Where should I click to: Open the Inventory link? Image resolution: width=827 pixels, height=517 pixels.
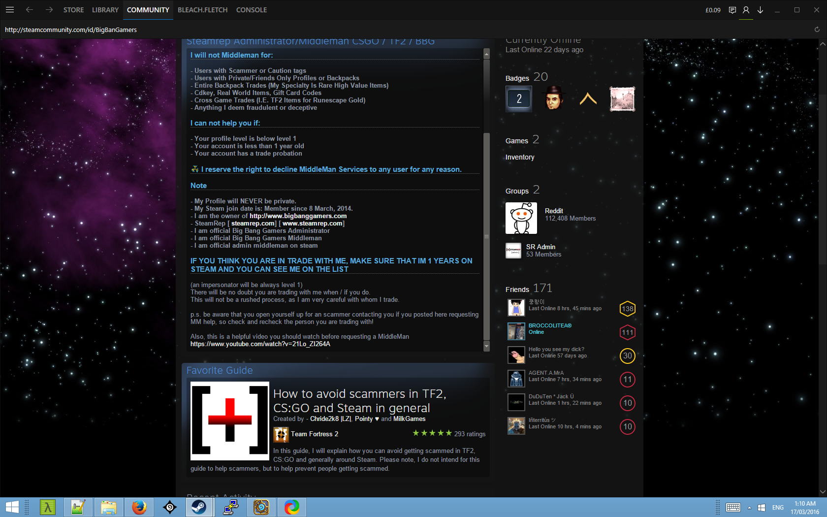tap(519, 157)
